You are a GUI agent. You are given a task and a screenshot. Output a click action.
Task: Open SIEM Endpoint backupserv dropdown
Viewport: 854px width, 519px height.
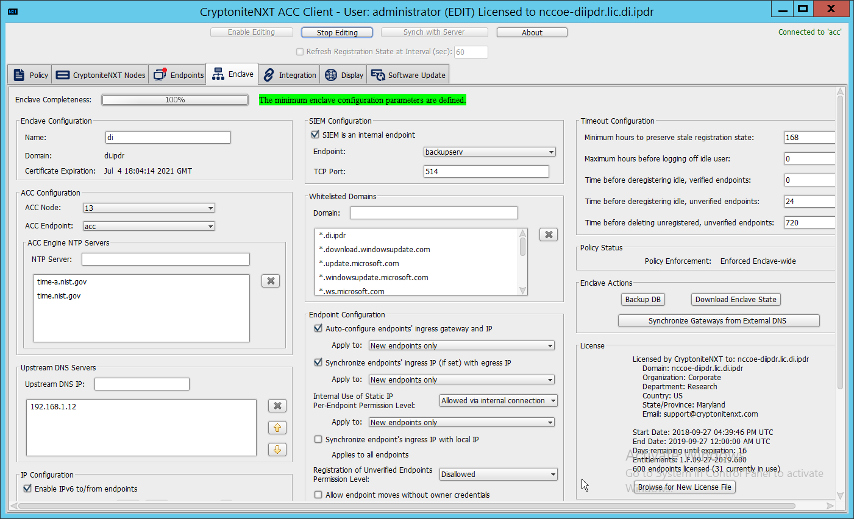pos(489,152)
